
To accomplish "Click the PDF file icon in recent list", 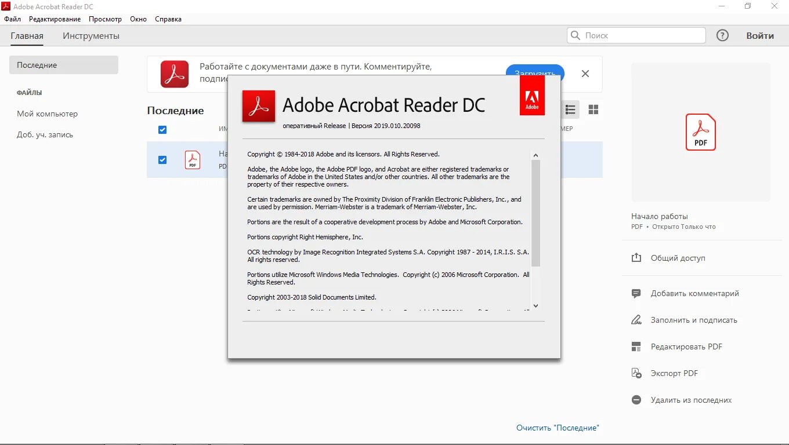I will 193,159.
